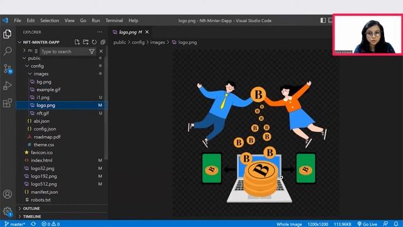Select logo.png in the file tree
Image resolution: width=403 pixels, height=227 pixels.
coord(46,105)
